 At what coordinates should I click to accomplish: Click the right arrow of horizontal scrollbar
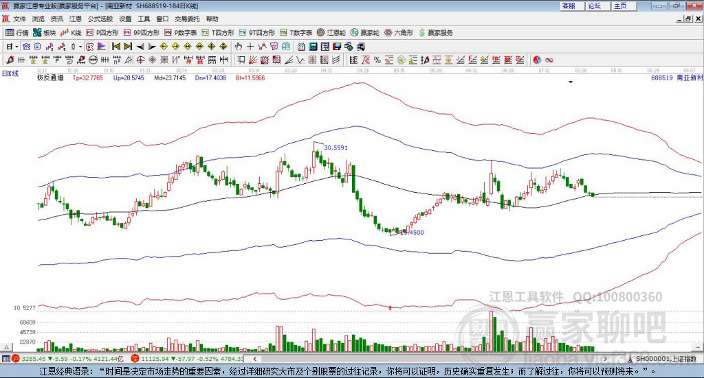(x=605, y=359)
